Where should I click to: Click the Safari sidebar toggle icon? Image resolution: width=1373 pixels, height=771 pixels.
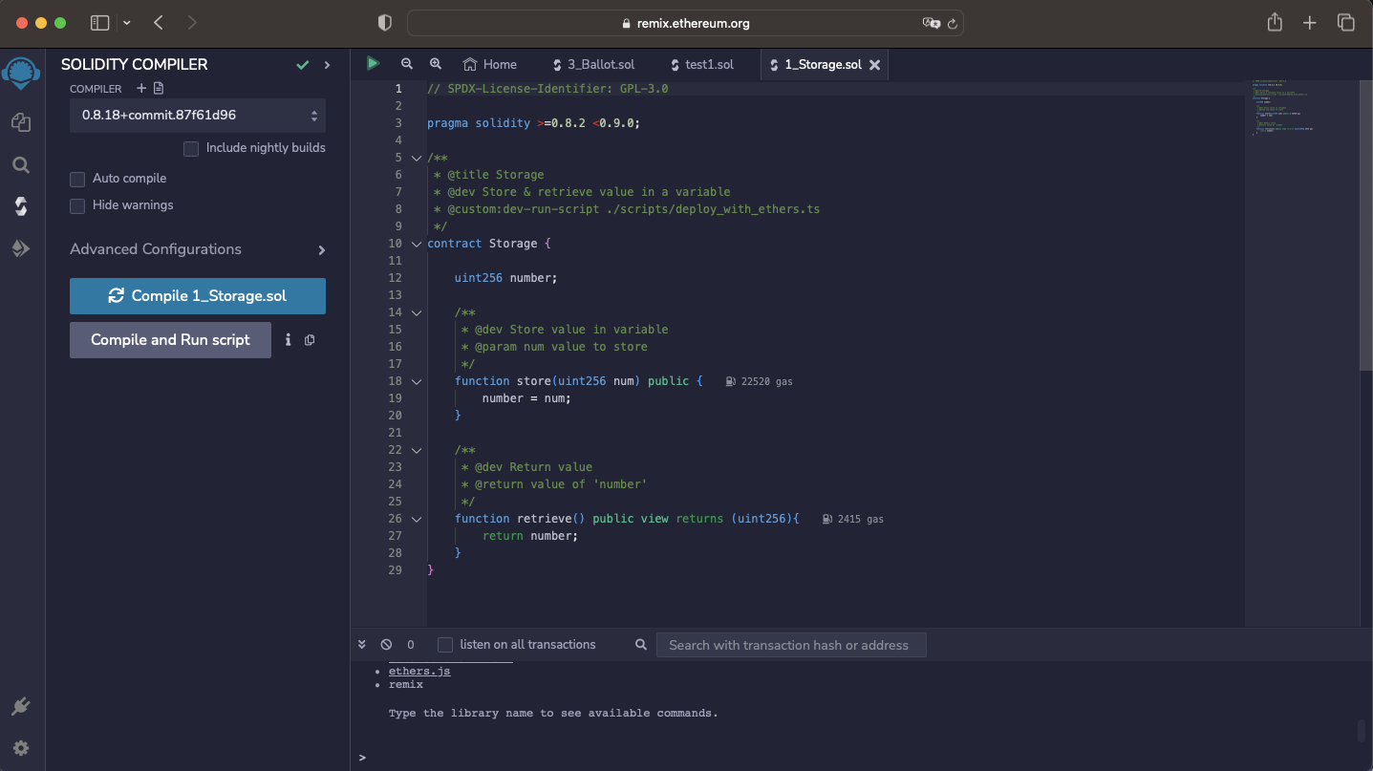99,23
